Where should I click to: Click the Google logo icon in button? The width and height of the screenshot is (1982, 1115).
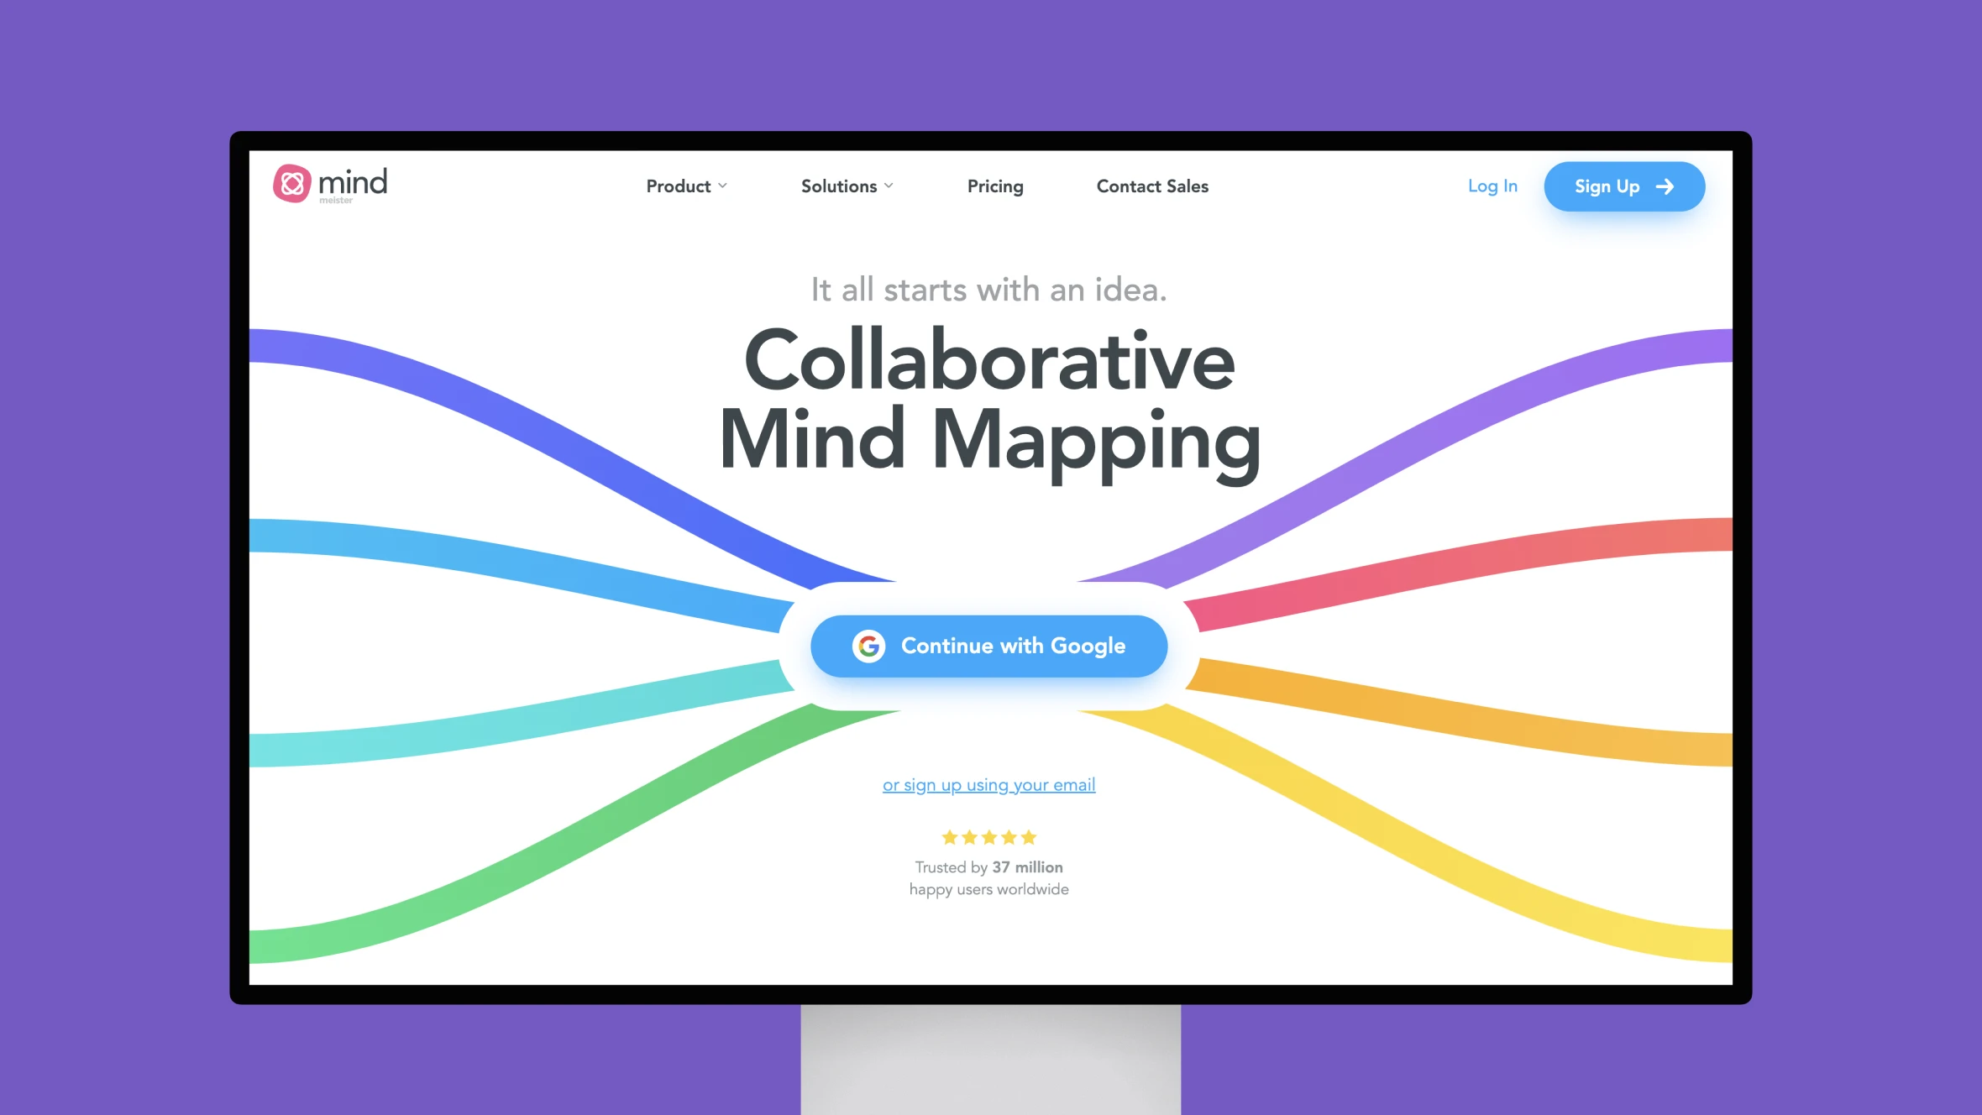(x=868, y=646)
